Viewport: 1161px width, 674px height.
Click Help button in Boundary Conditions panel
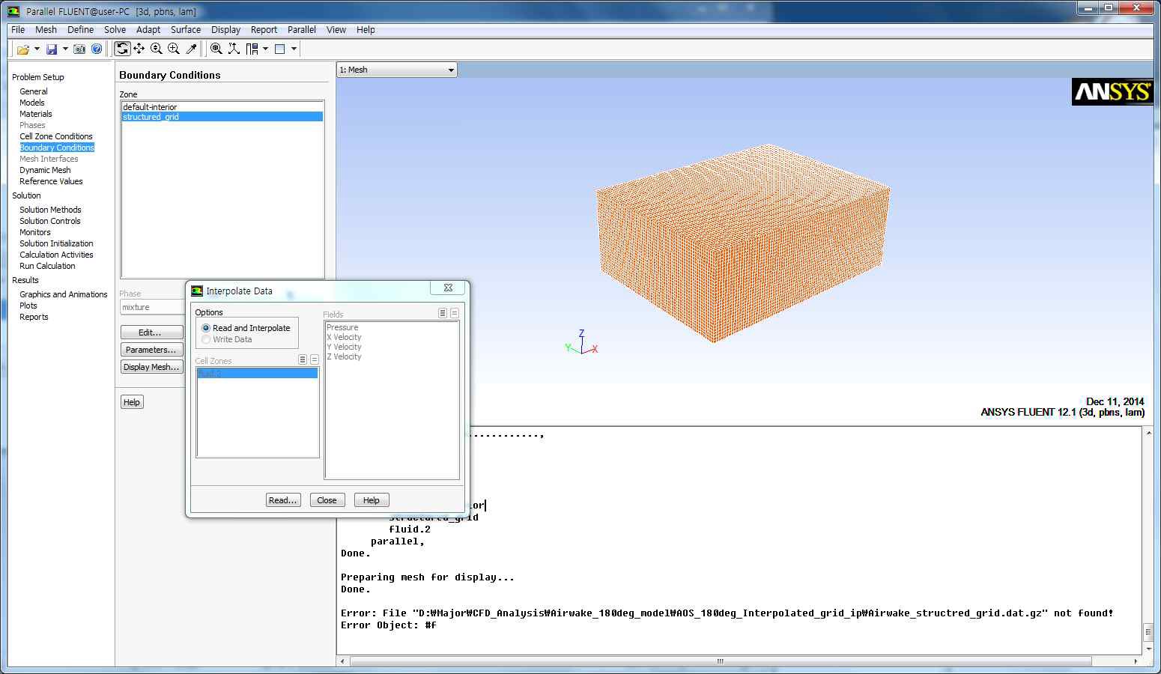pyautogui.click(x=132, y=402)
